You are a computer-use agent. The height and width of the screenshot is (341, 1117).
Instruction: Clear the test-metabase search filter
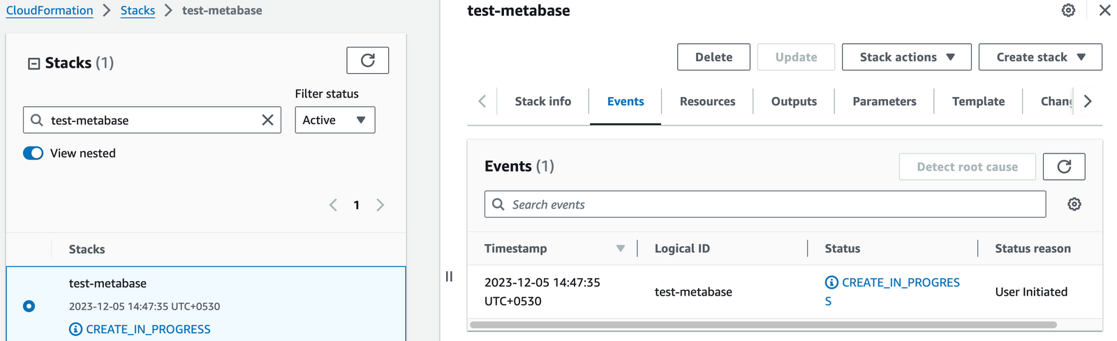point(267,120)
